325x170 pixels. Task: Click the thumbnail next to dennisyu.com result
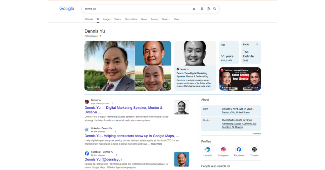(x=182, y=107)
